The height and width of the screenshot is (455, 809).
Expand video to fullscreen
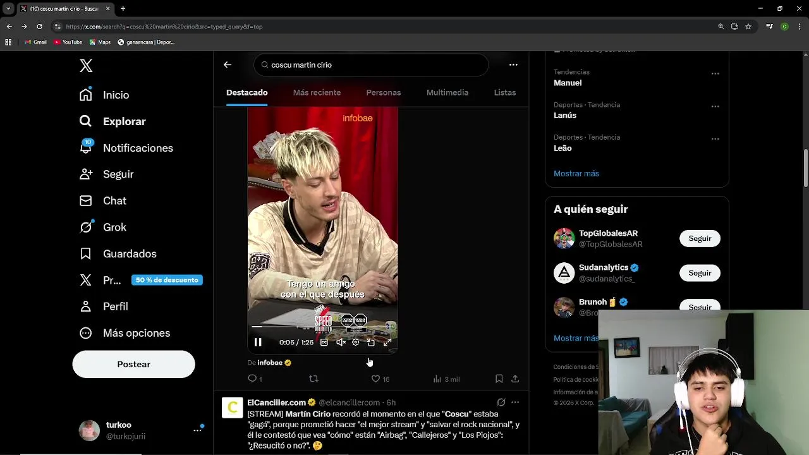[x=387, y=343]
